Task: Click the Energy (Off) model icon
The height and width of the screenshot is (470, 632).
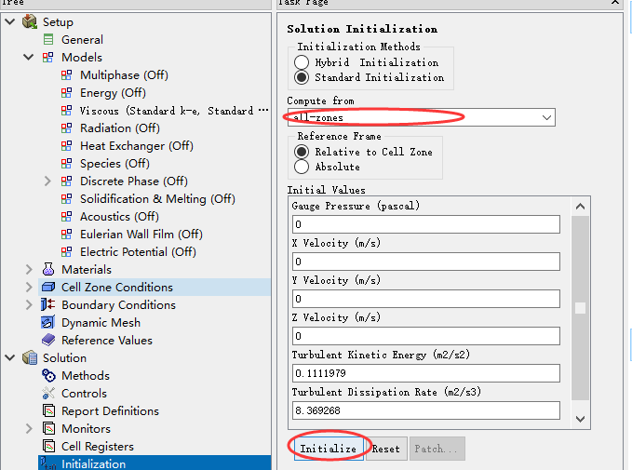Action: (66, 93)
